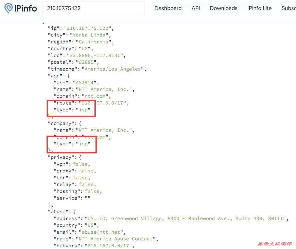Click the partially visible Subscription nav link
Viewport: 296px width, 249px height.
288,8
